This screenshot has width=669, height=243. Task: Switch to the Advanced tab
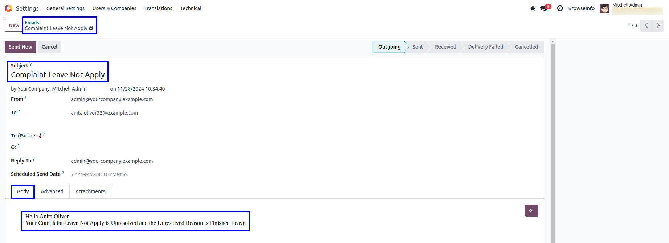pyautogui.click(x=52, y=191)
